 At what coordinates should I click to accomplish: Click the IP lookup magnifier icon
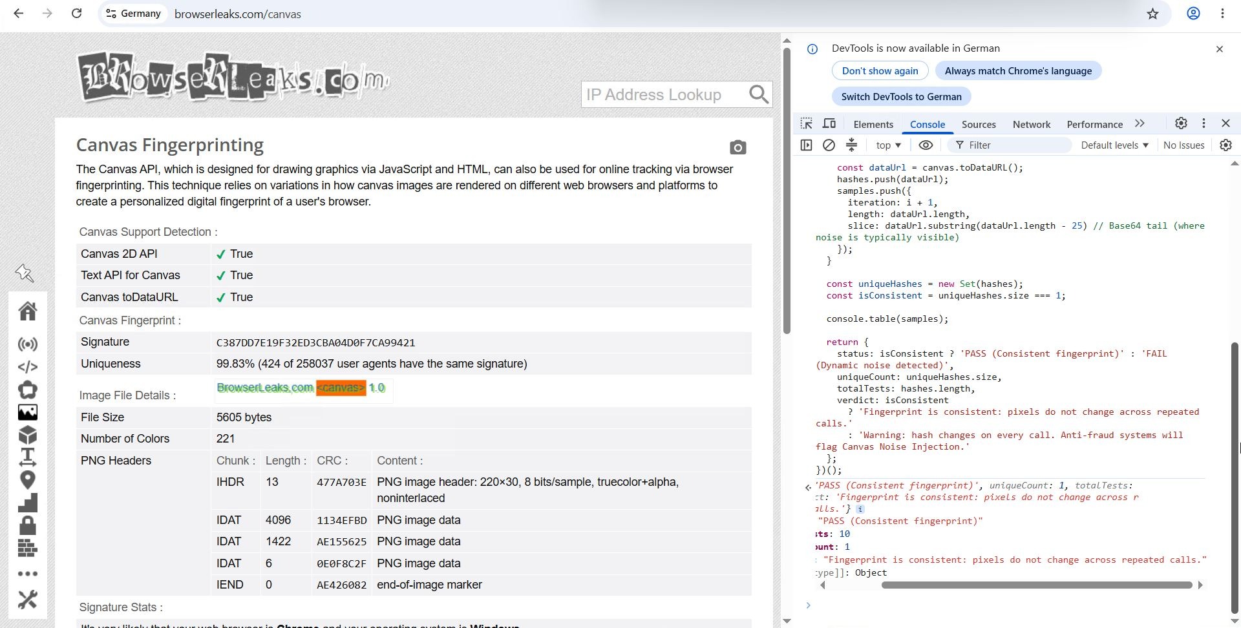coord(759,94)
